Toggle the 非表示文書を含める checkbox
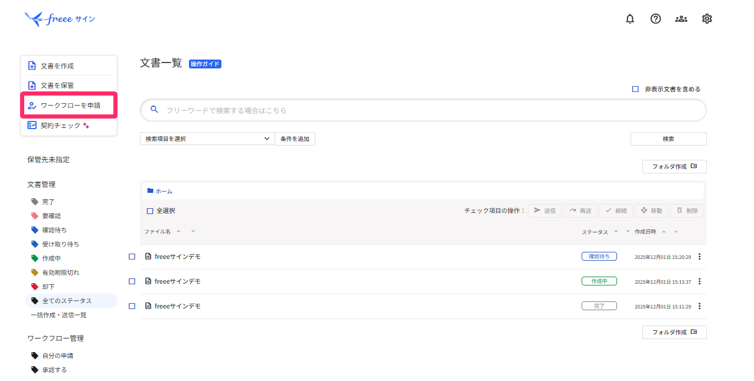 pos(635,89)
